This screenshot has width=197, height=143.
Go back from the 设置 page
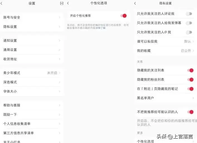[x=1, y=3]
